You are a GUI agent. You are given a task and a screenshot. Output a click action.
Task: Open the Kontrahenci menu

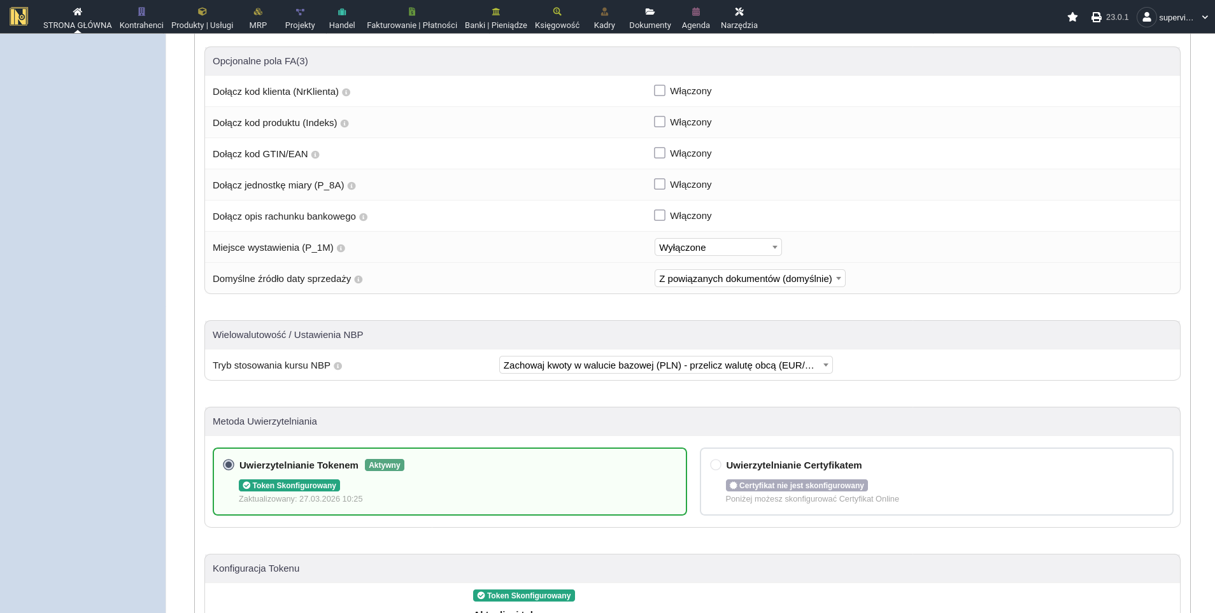pos(141,18)
